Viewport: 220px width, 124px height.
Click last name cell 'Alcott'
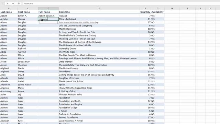(9, 62)
